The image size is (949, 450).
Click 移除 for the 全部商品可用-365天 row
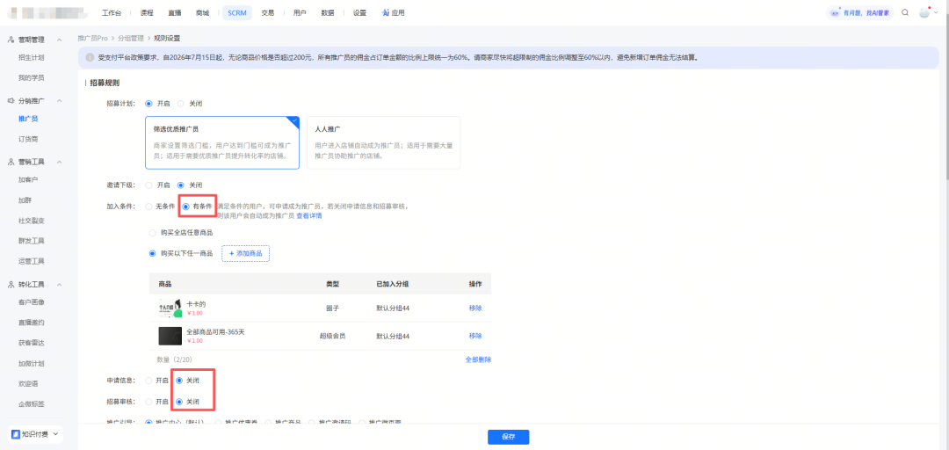point(475,336)
